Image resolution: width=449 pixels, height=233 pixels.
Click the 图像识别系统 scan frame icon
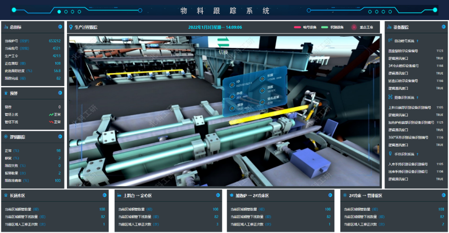(x=390, y=97)
